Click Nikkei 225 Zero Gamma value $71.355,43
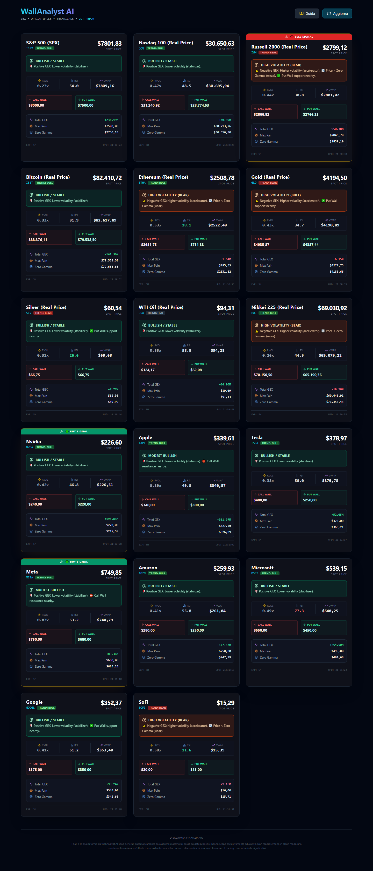Screen dimensions: 373x871 pos(335,402)
